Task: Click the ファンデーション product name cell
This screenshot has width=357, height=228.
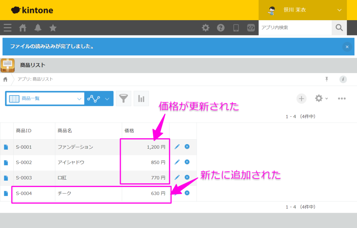Action: coord(89,147)
